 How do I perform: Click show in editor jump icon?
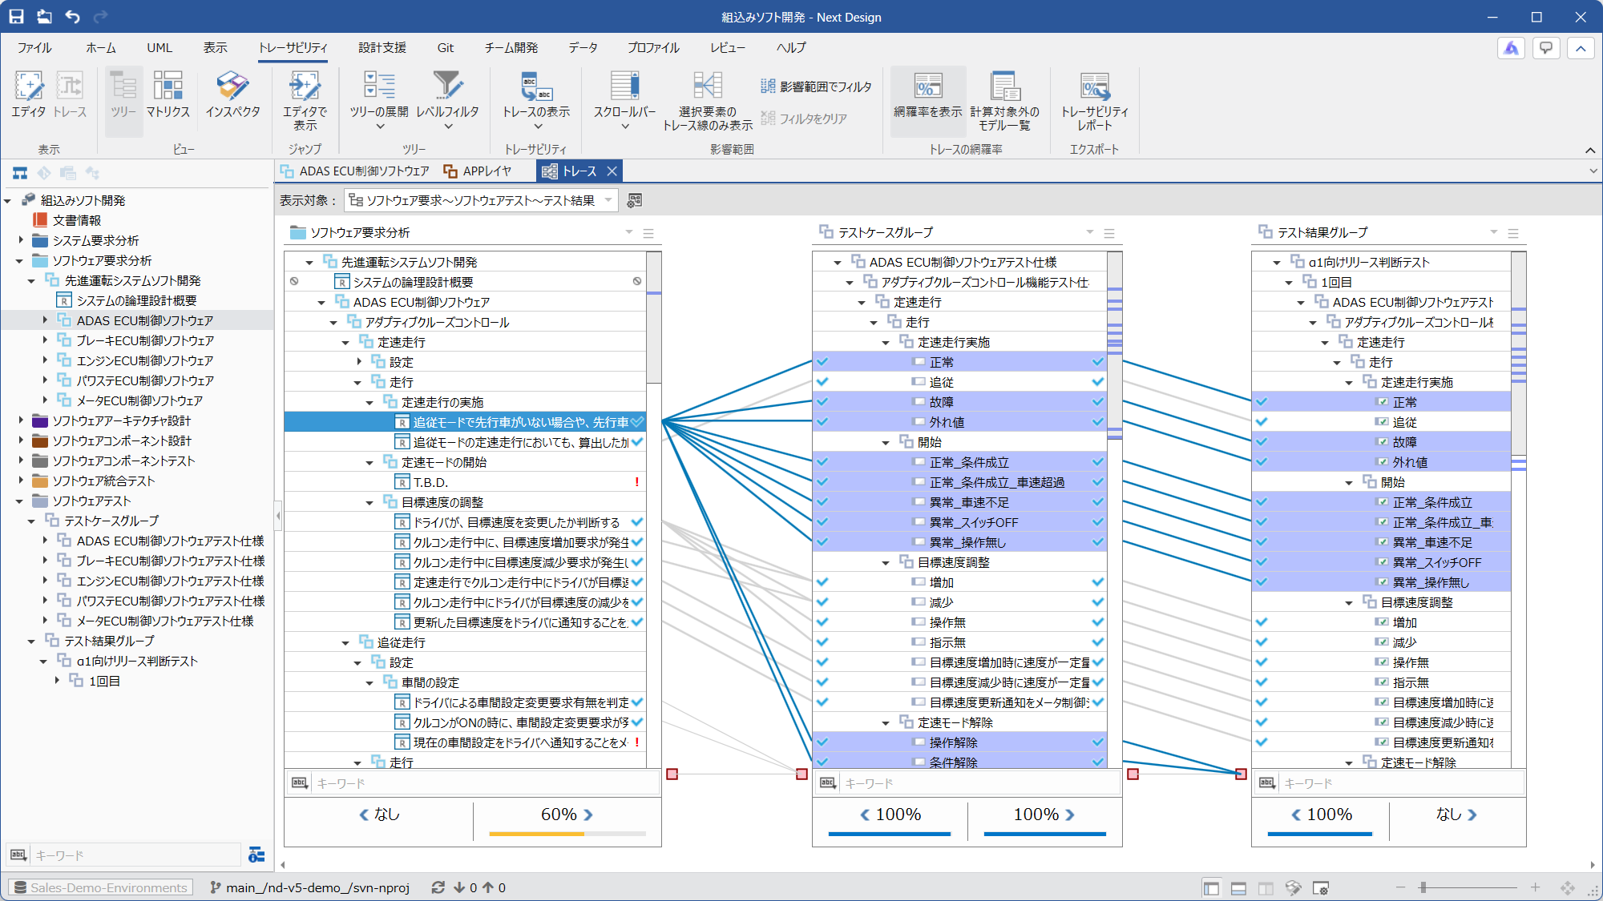tap(305, 86)
